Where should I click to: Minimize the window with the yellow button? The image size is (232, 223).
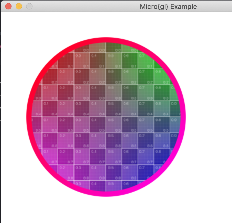pos(19,6)
